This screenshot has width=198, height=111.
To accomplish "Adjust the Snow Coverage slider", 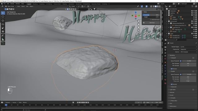I will point(151,15).
